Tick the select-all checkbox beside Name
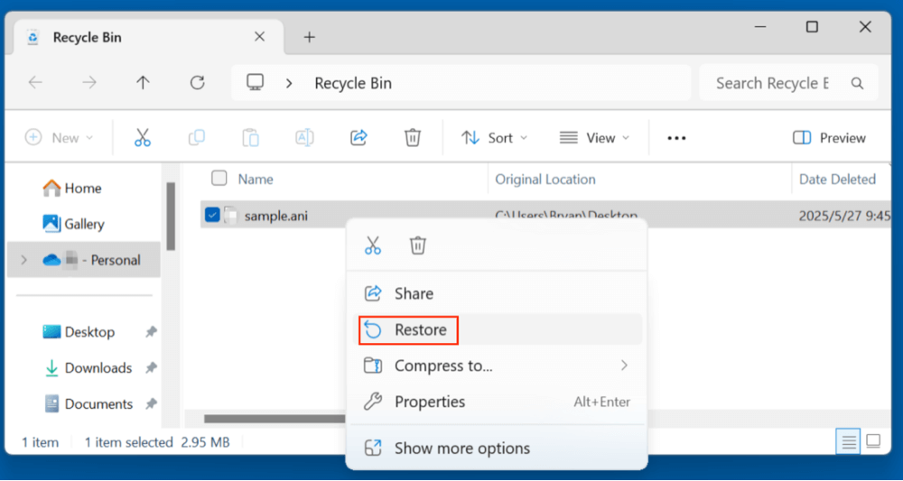903x481 pixels. click(219, 179)
